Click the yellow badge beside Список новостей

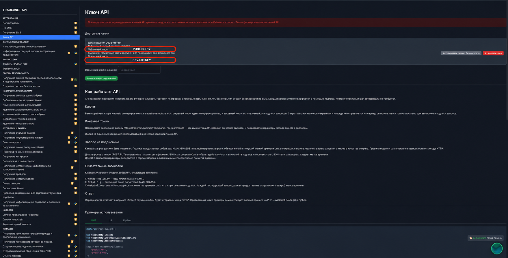76,220
